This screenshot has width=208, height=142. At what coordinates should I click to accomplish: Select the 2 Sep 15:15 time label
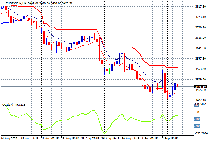tap(170, 139)
